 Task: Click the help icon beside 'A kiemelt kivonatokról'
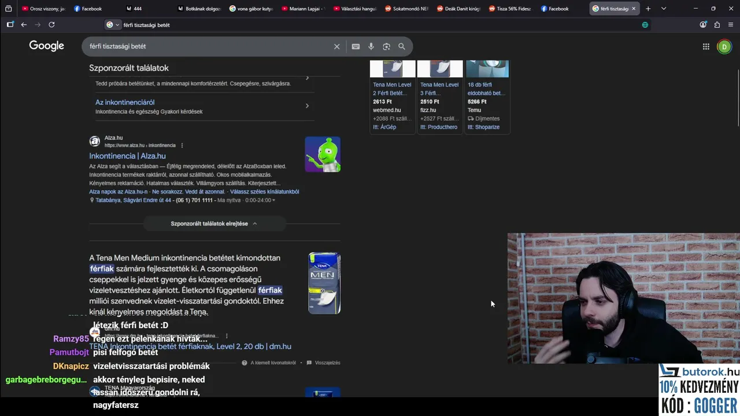coord(245,363)
